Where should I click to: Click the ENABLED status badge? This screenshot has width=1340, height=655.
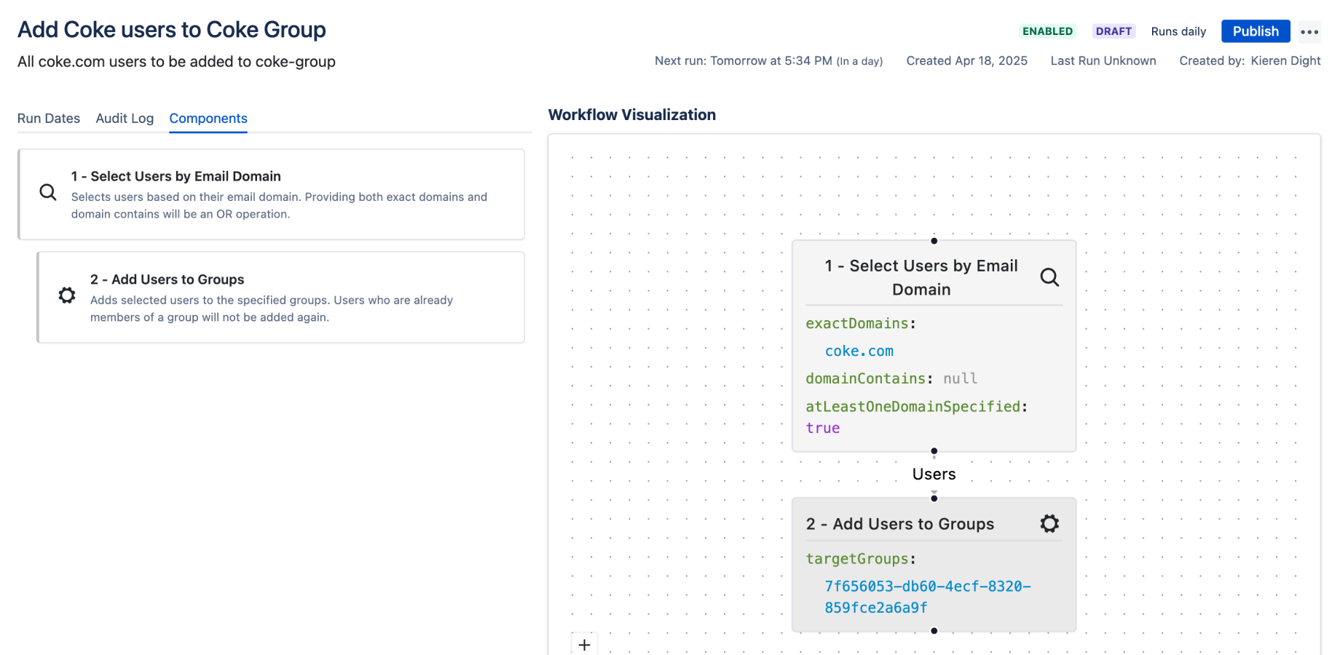point(1047,31)
